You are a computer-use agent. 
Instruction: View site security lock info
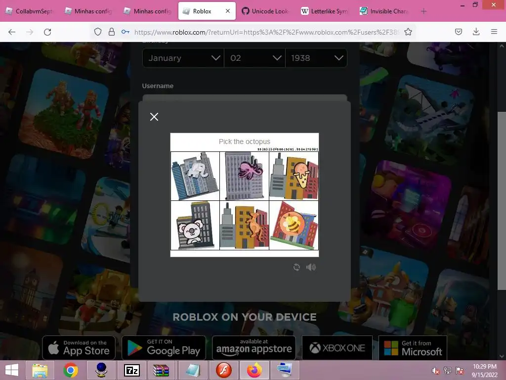point(112,32)
